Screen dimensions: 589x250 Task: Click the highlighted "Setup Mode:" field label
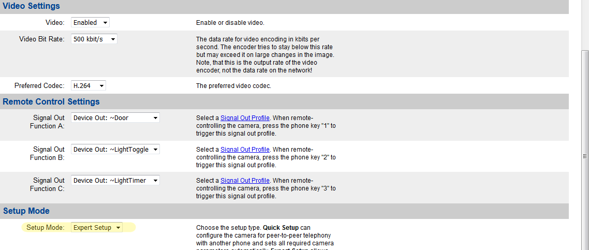[46, 228]
